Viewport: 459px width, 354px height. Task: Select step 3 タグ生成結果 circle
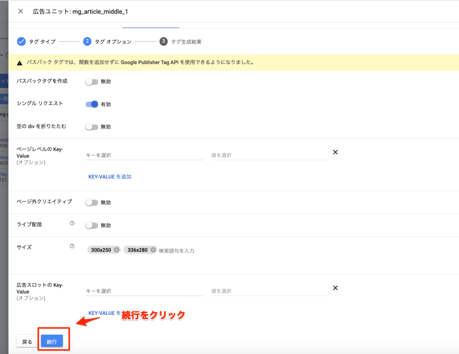163,42
